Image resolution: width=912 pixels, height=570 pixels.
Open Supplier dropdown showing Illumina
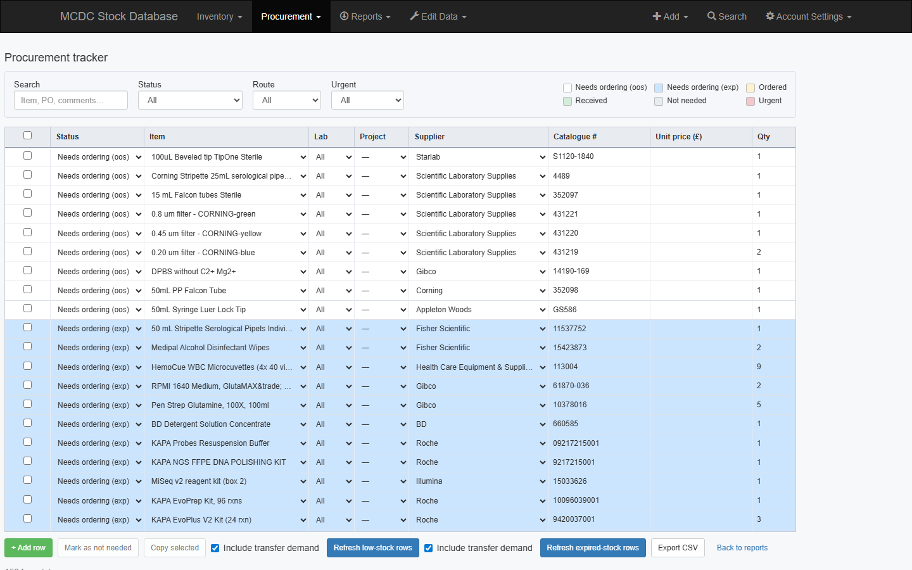coord(479,481)
